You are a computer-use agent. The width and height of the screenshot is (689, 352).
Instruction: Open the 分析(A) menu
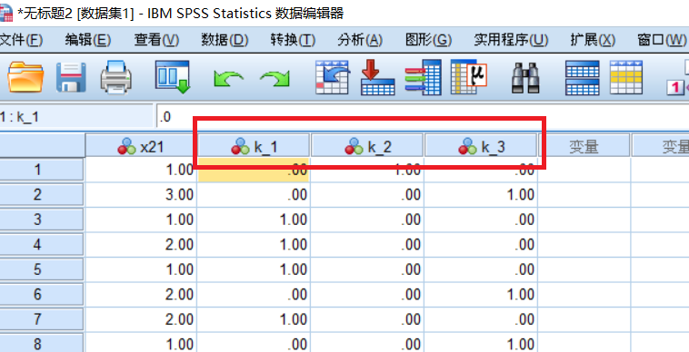360,40
